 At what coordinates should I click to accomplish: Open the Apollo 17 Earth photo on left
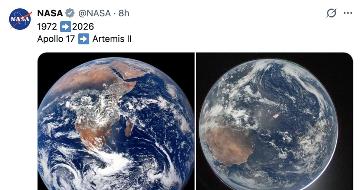click(116, 121)
